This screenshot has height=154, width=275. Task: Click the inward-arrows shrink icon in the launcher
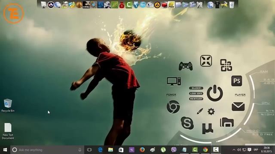pos(206,61)
